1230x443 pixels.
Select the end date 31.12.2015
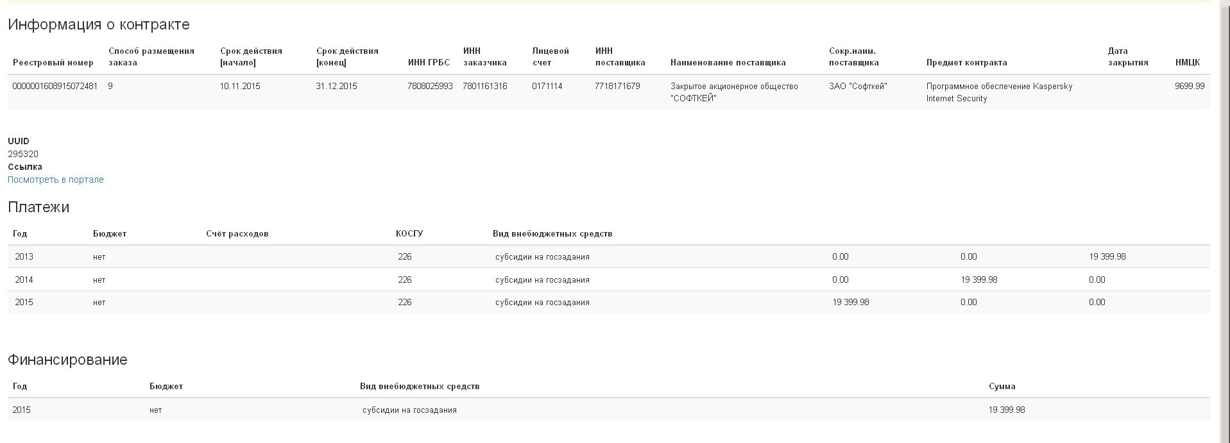336,86
